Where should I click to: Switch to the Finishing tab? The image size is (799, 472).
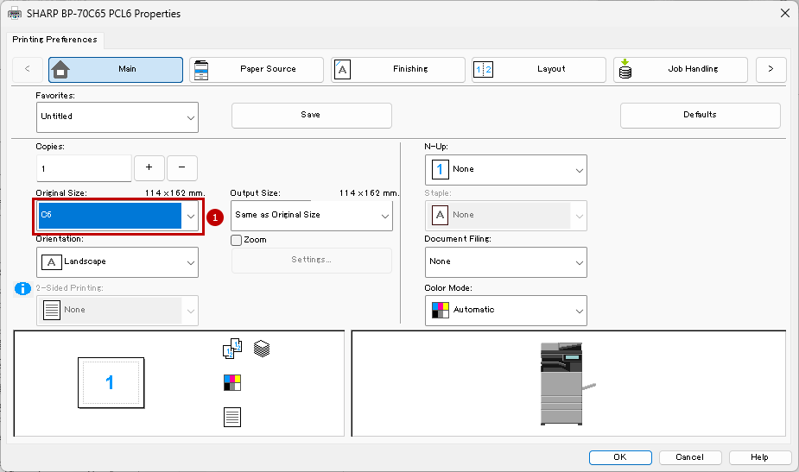398,69
